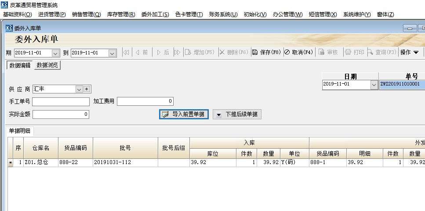Open the 色卡管理(T) menu
Image resolution: width=425 pixels, height=211 pixels.
189,14
